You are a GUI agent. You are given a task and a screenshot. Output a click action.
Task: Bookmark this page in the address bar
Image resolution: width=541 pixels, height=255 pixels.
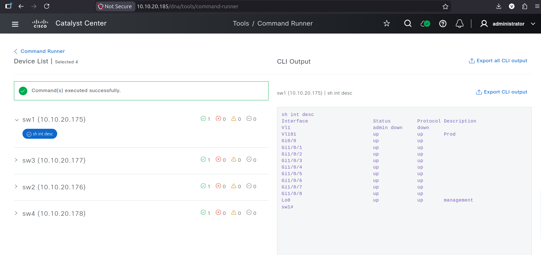click(445, 7)
